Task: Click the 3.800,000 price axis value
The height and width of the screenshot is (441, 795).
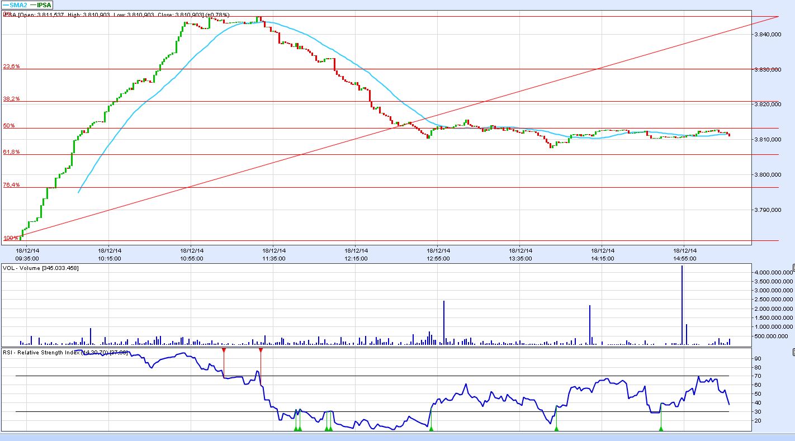Action: pyautogui.click(x=768, y=175)
